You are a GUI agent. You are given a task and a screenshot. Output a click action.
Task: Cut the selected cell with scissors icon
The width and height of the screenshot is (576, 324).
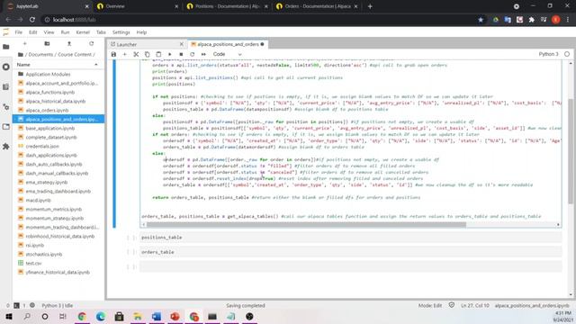136,54
